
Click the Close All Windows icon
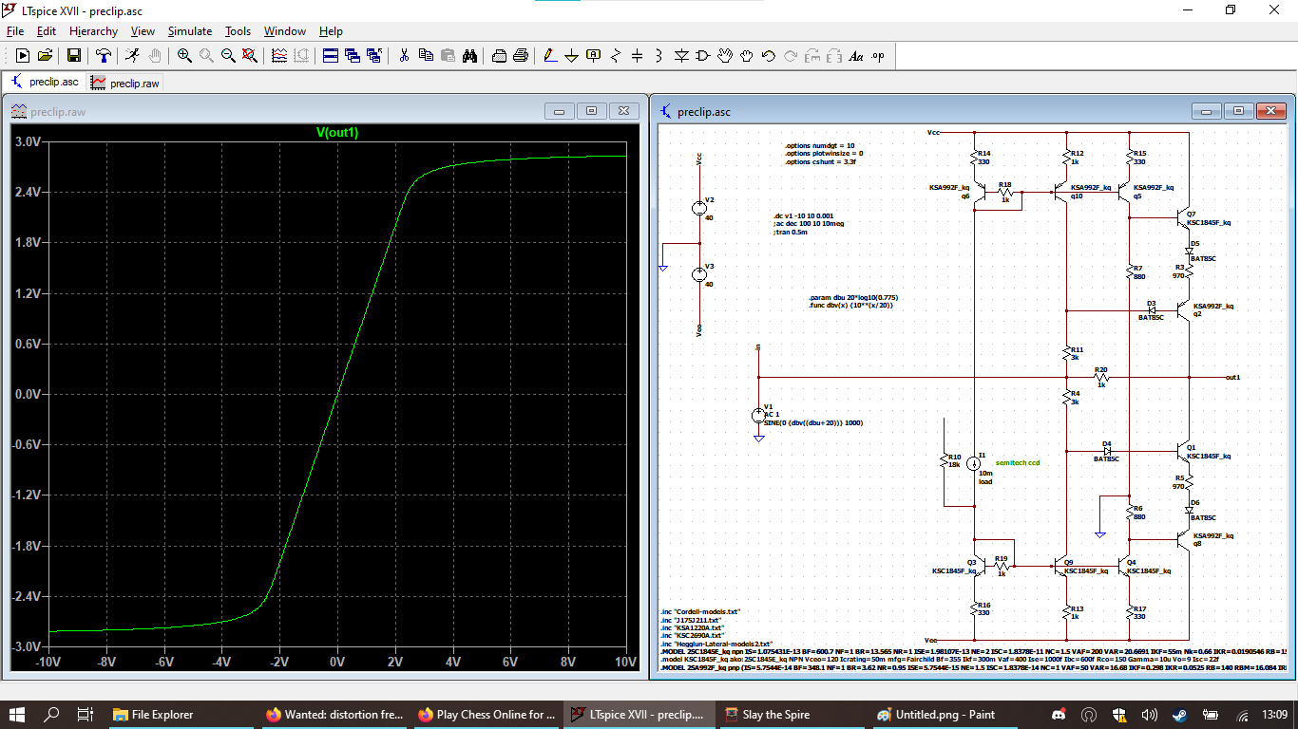(374, 56)
